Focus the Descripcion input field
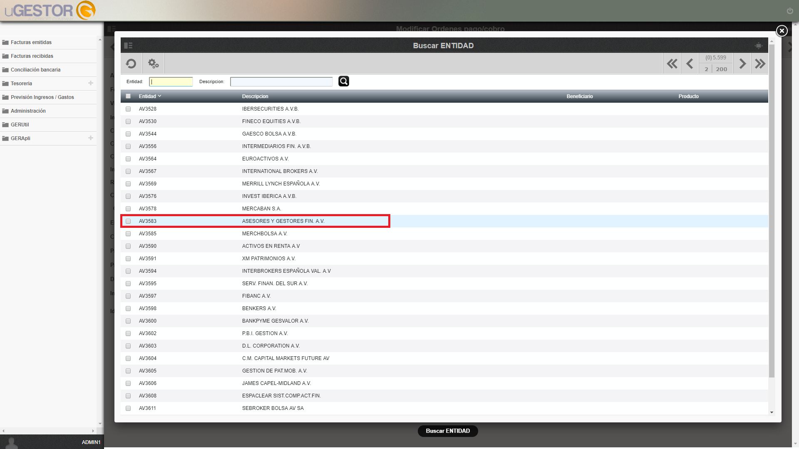799x449 pixels. click(282, 81)
